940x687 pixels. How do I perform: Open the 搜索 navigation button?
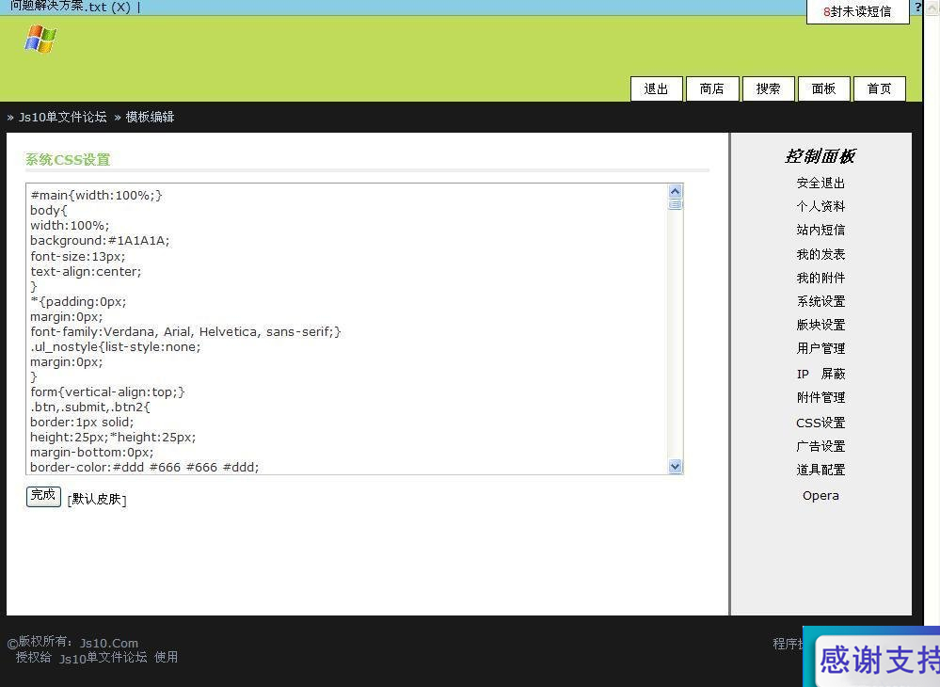coord(768,88)
